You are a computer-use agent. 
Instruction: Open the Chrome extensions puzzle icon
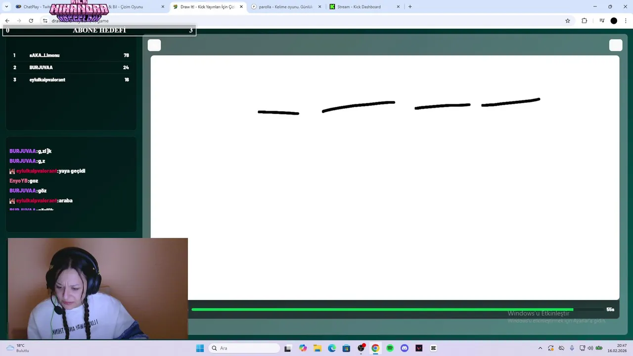click(x=584, y=21)
